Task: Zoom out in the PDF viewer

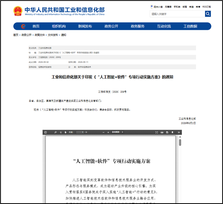Action: click(104, 132)
